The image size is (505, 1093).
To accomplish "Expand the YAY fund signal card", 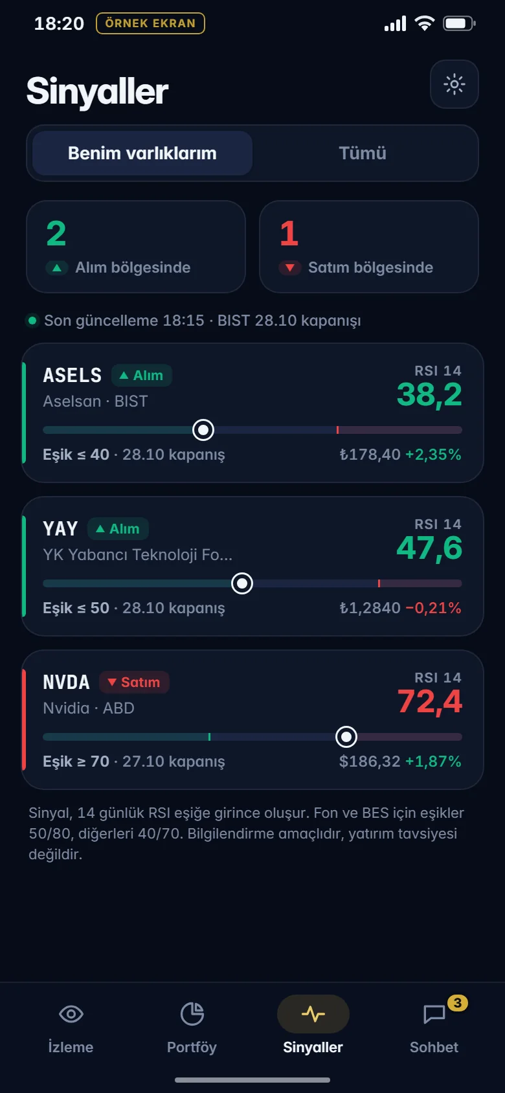I will [252, 567].
